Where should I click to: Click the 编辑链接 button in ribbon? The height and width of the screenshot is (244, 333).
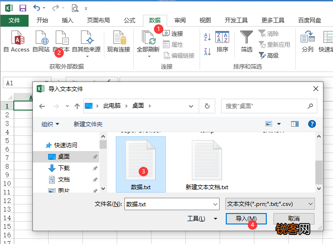[x=179, y=56]
